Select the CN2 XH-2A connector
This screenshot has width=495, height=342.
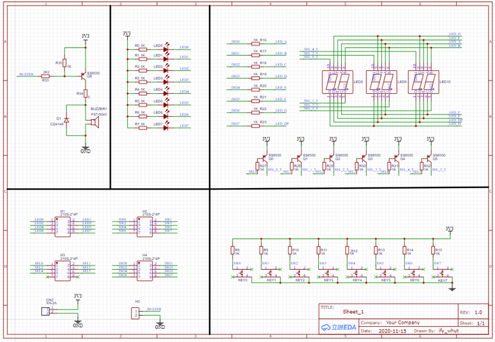tap(44, 311)
